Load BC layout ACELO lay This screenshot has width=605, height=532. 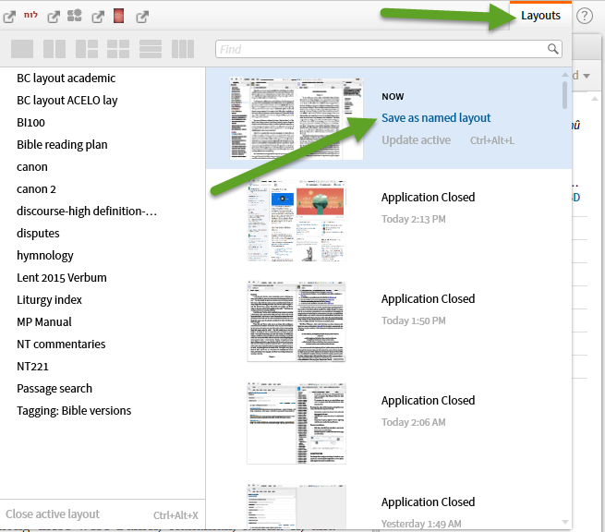(x=67, y=101)
